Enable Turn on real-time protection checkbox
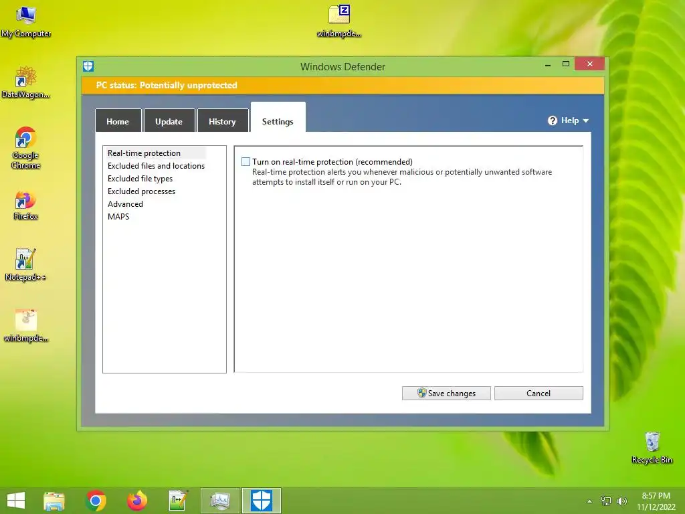This screenshot has height=514, width=685. [x=246, y=162]
